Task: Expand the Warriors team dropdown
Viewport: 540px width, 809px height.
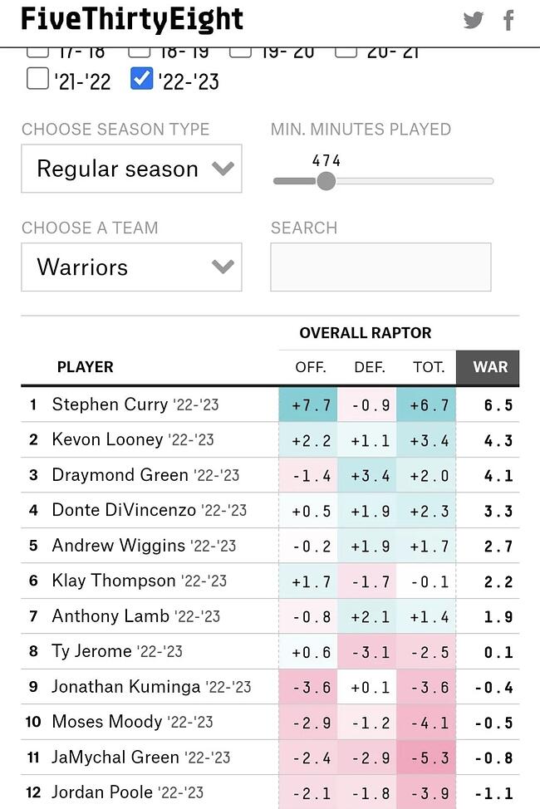Action: coord(131,267)
